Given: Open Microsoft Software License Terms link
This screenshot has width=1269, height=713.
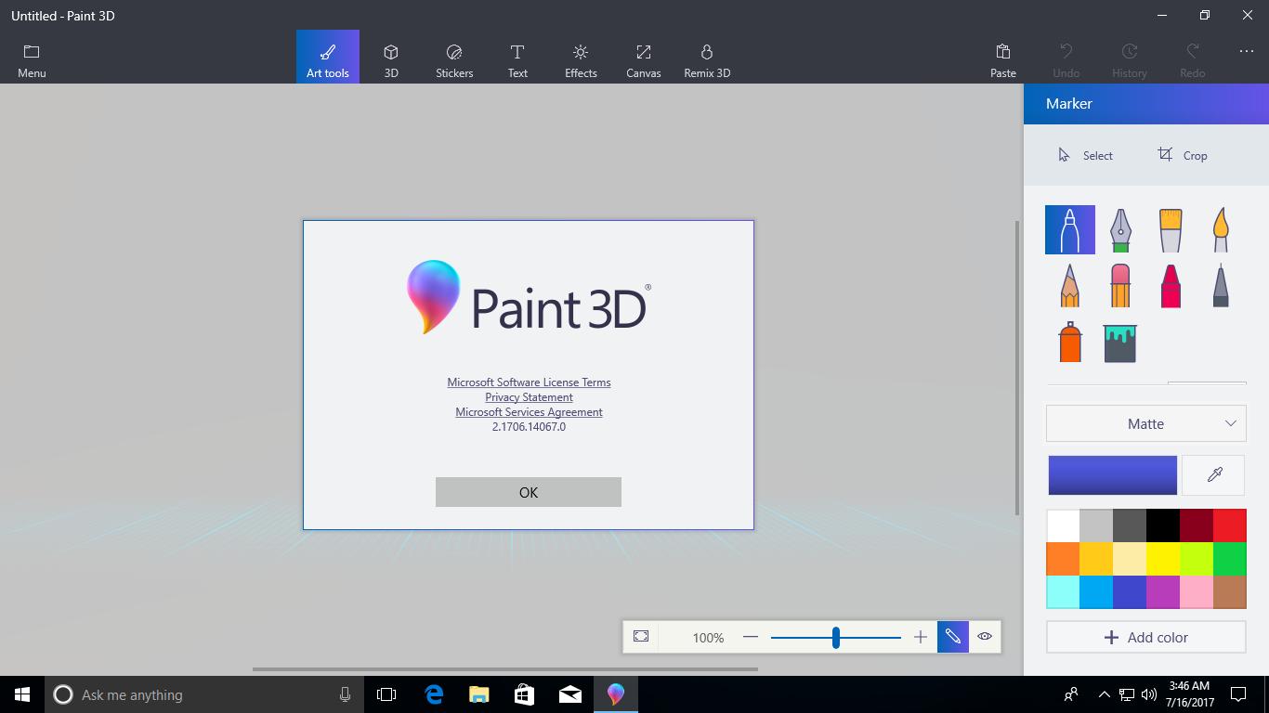Looking at the screenshot, I should click(x=529, y=382).
